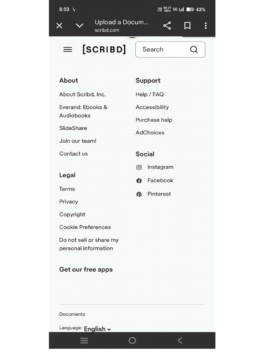Image resolution: width=264 pixels, height=352 pixels.
Task: Open the About Scribd, Inc. link
Action: (82, 95)
